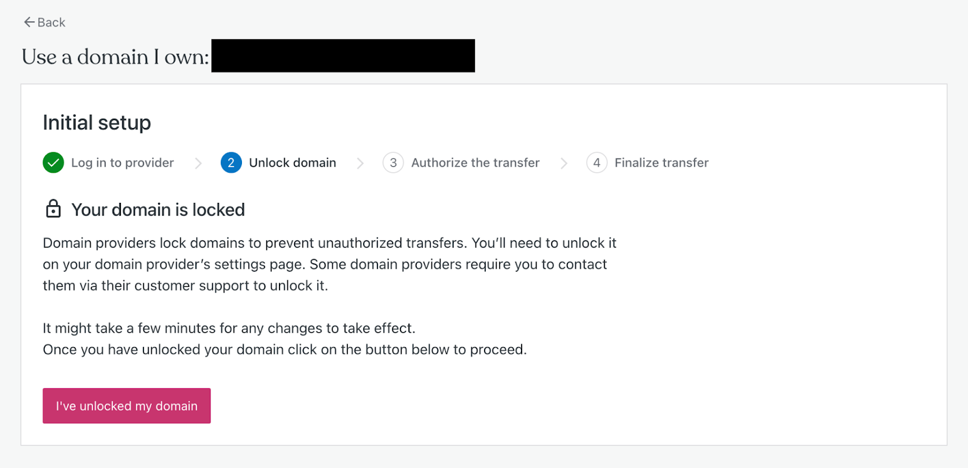Click the green checkmark step icon
This screenshot has width=968, height=468.
(53, 162)
